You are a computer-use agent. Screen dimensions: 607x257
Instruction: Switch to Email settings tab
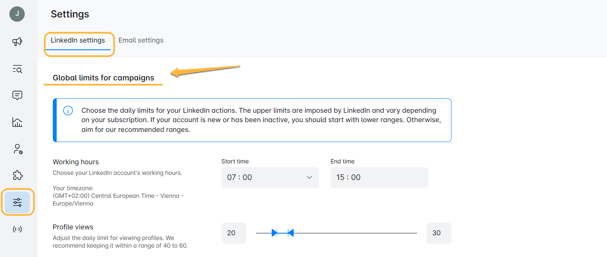[141, 40]
